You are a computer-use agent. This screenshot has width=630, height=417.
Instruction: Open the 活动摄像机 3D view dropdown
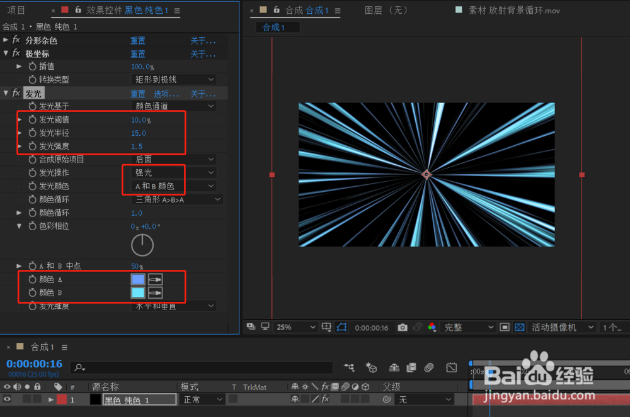[562, 327]
